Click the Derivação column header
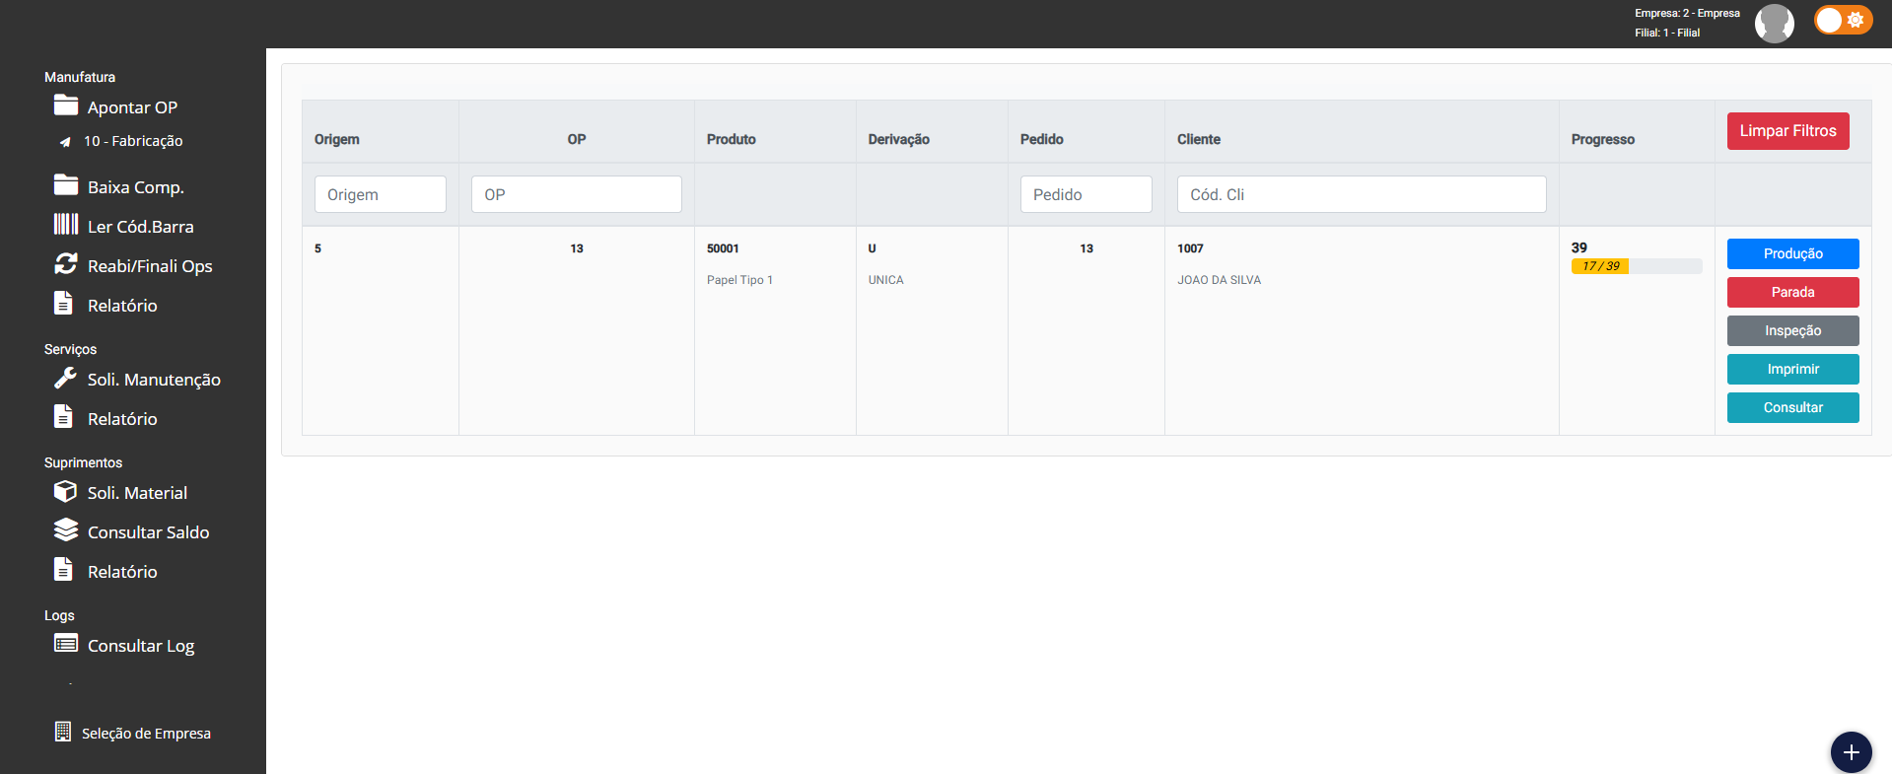Viewport: 1892px width, 774px height. point(899,139)
